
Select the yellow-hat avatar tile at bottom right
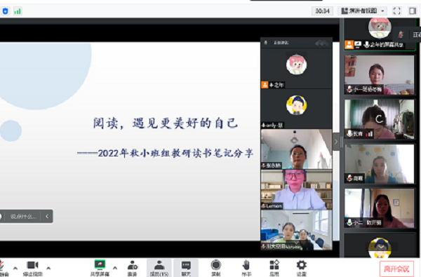coord(380,245)
